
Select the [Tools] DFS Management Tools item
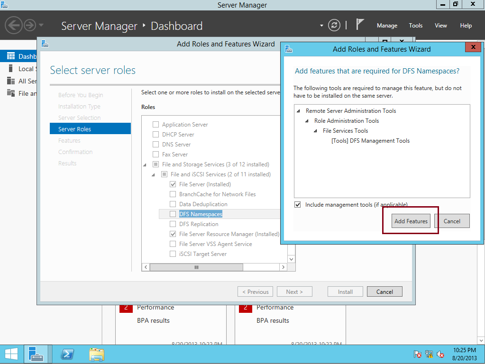tap(370, 141)
